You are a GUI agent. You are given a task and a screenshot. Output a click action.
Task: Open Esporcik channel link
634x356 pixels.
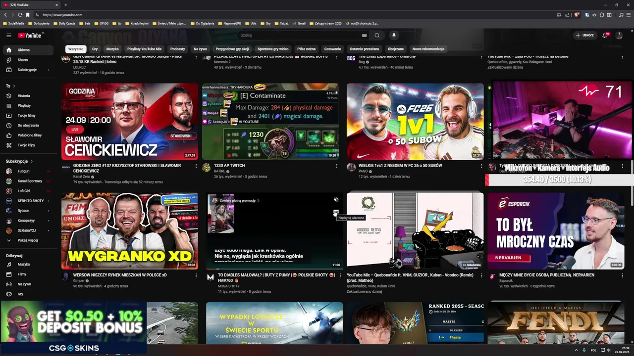coord(506,280)
